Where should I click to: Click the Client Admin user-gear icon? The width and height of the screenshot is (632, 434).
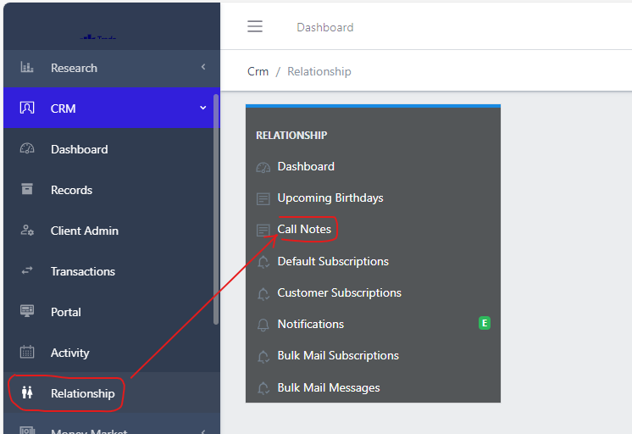(x=27, y=230)
